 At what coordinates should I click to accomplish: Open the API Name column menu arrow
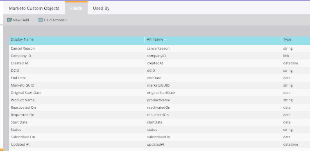coord(280,38)
